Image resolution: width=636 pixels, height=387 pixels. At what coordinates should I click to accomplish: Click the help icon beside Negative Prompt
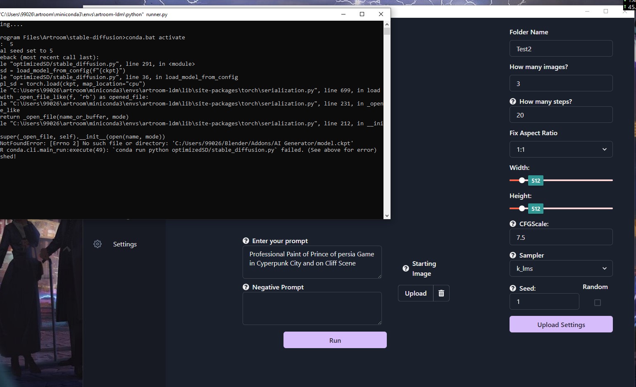coord(246,287)
